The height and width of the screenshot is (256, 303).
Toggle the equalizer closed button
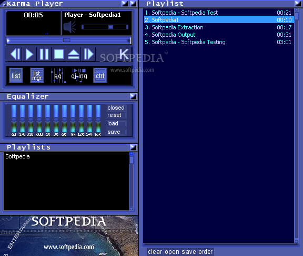(x=116, y=108)
